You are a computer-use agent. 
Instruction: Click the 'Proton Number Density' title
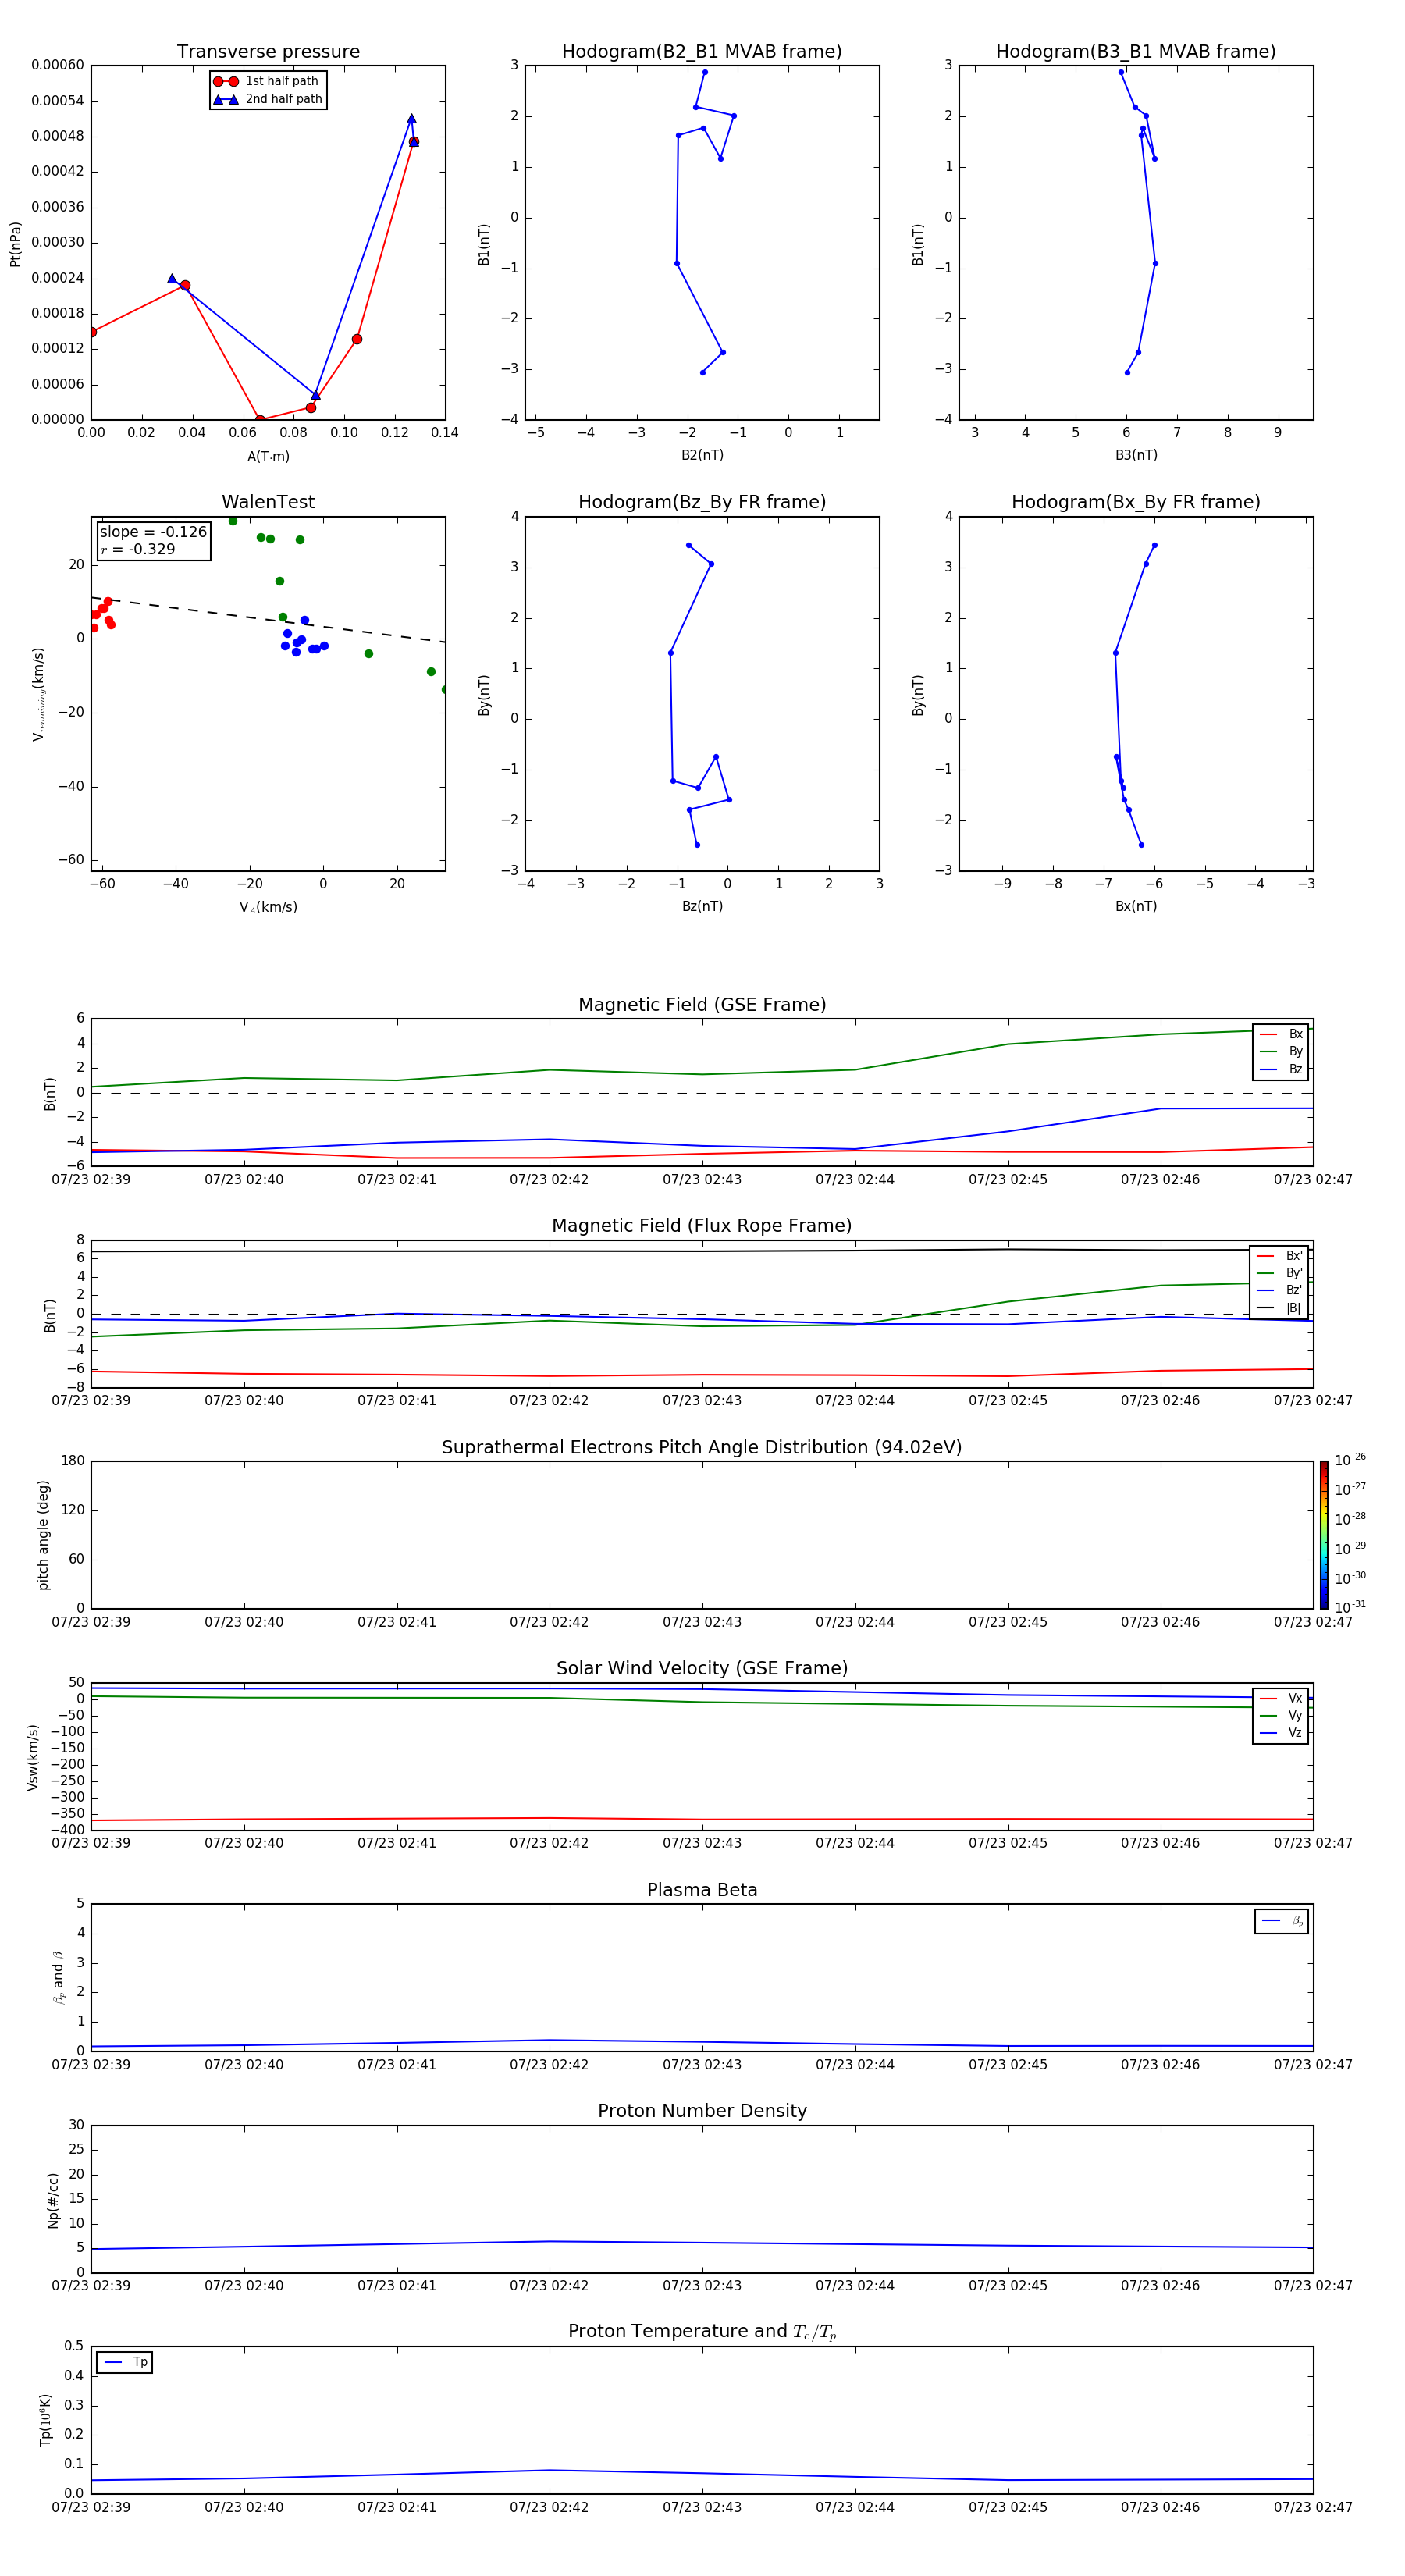pyautogui.click(x=702, y=2111)
